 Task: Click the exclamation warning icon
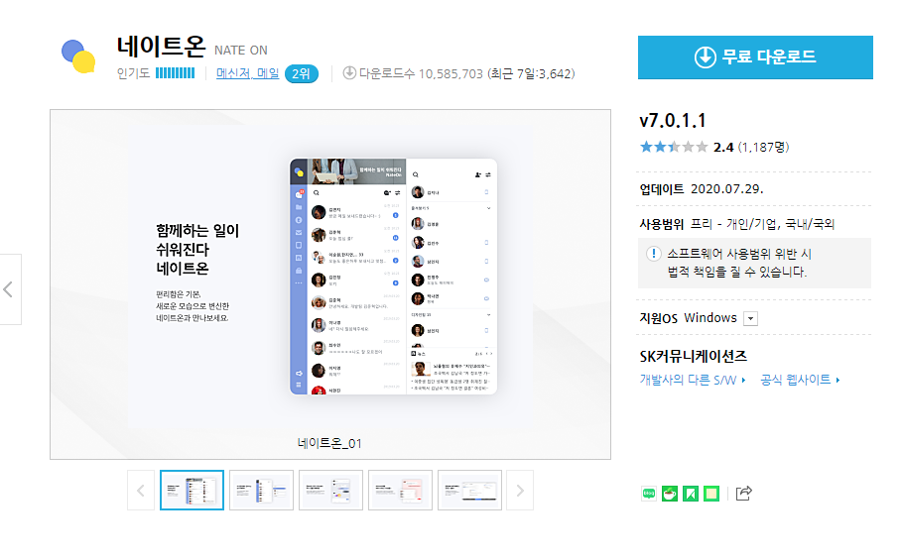pos(654,254)
